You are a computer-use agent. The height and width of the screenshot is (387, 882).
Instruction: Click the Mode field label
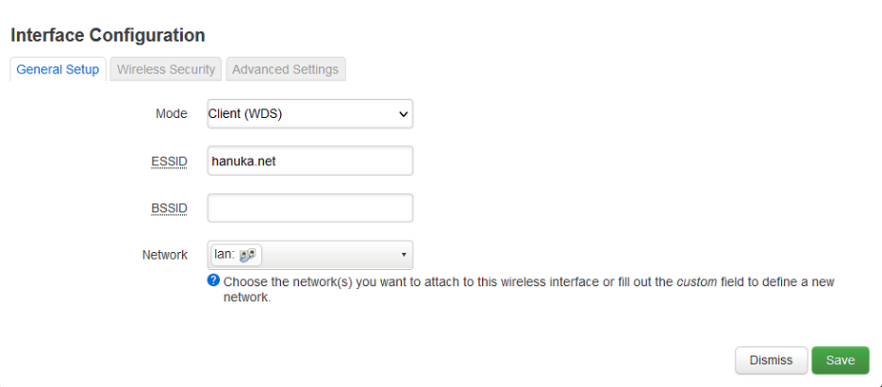pyautogui.click(x=171, y=113)
